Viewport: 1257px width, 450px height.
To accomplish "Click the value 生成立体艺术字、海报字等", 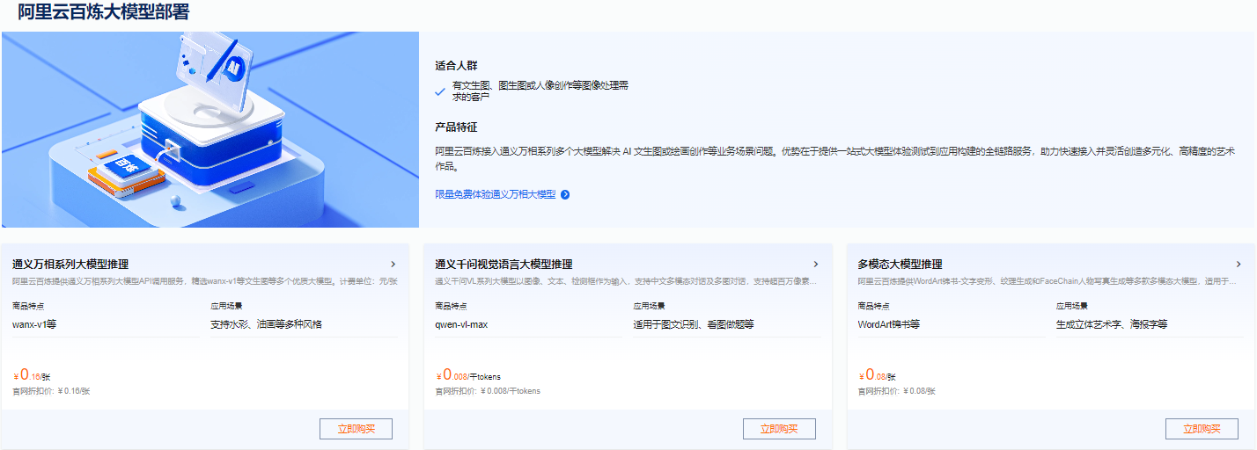I will [x=1112, y=324].
